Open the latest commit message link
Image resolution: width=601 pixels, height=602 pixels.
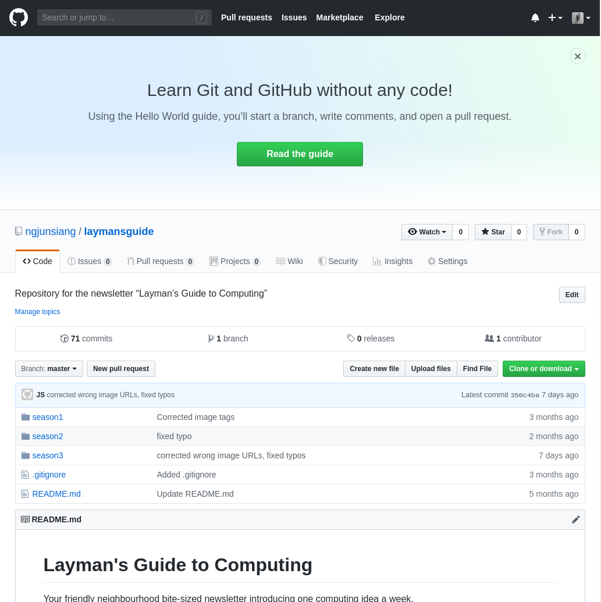tap(111, 395)
